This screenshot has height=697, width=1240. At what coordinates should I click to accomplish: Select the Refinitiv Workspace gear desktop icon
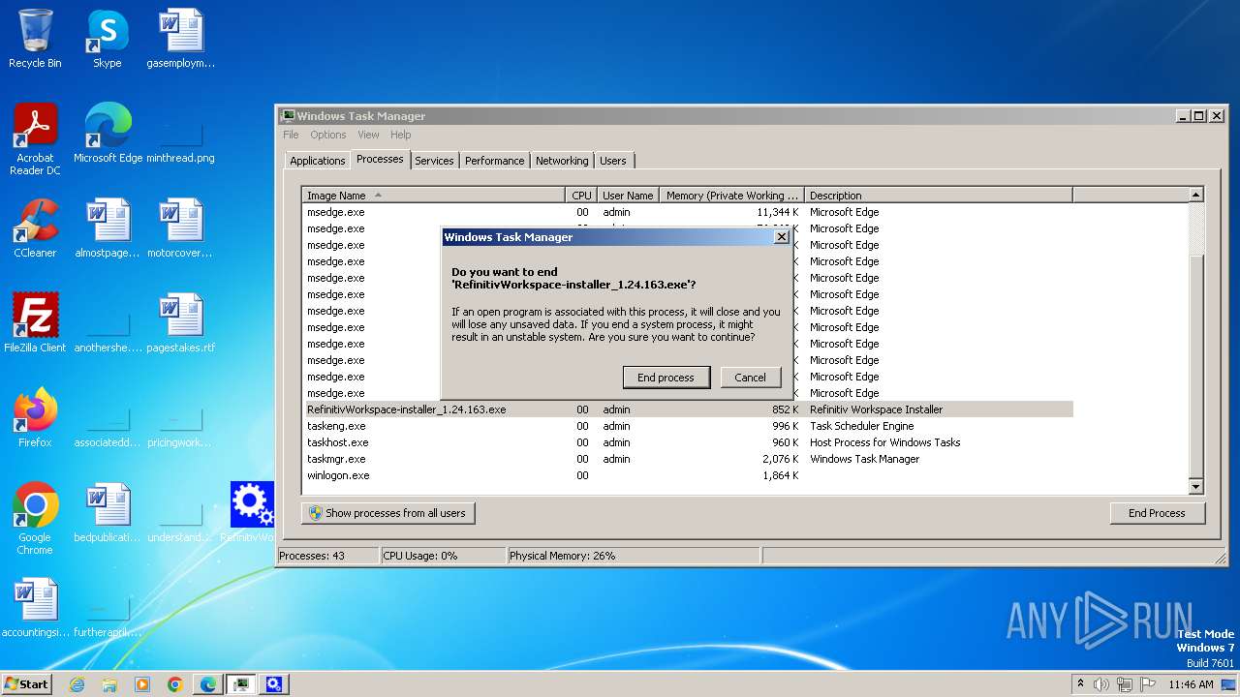pos(252,512)
